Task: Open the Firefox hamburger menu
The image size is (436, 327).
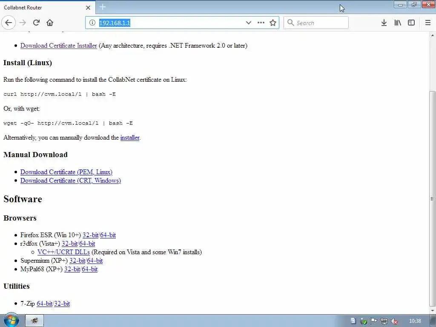Action: tap(428, 23)
